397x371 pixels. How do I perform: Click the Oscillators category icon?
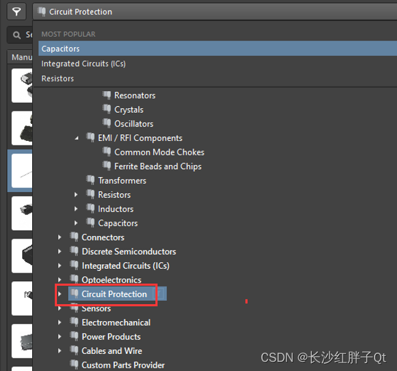tap(107, 124)
